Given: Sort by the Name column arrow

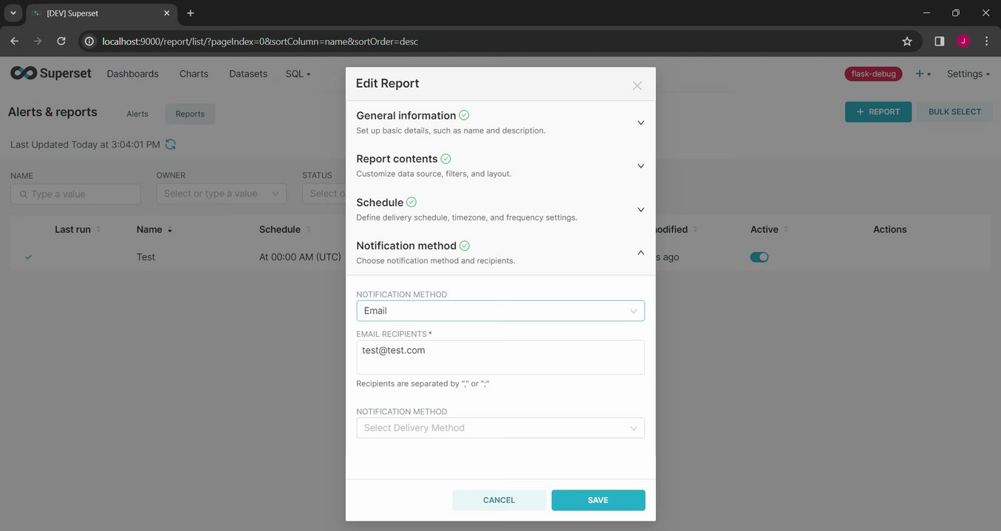Looking at the screenshot, I should pos(170,230).
